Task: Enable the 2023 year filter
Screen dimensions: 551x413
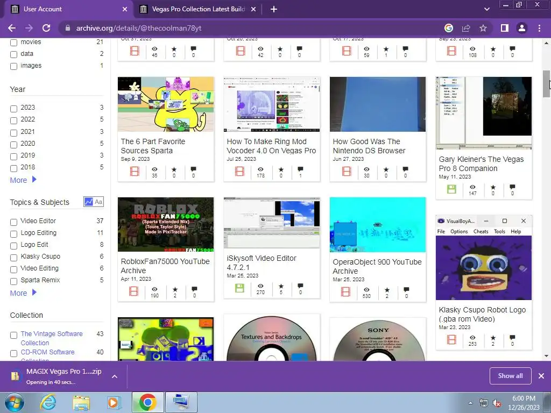Action: 13,109
